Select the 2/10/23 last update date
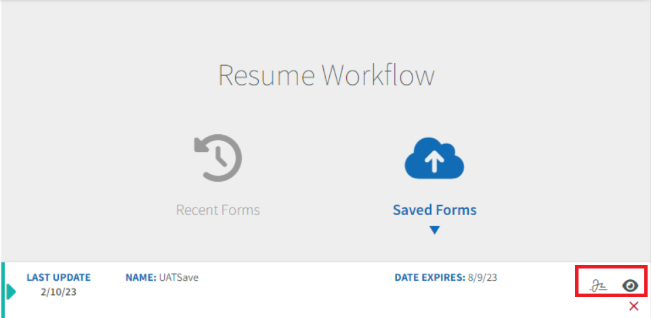The width and height of the screenshot is (651, 318). pyautogui.click(x=58, y=292)
